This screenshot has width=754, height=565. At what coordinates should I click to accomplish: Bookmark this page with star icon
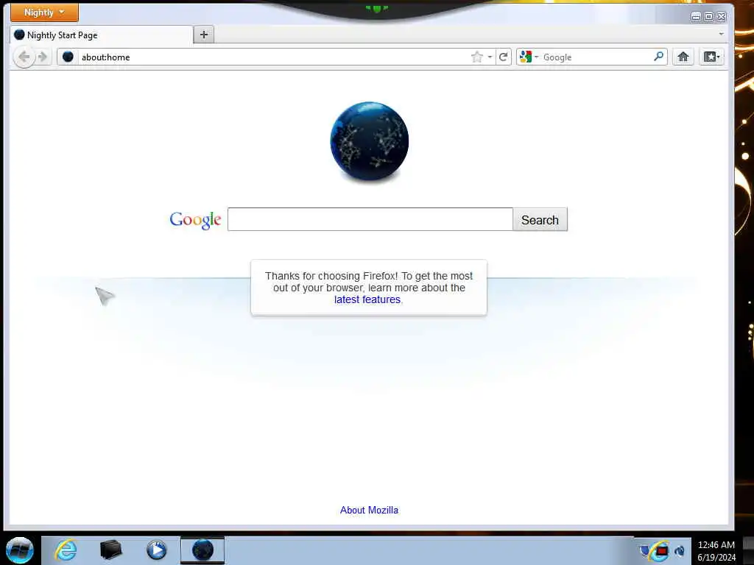pos(476,57)
